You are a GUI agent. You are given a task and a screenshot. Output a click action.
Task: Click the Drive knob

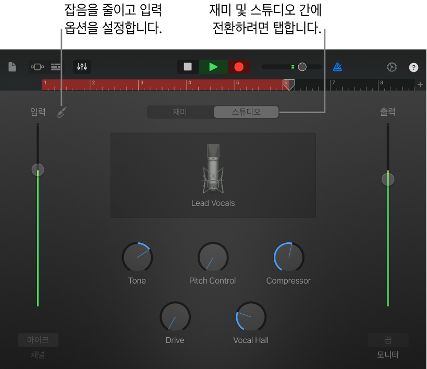click(x=175, y=316)
